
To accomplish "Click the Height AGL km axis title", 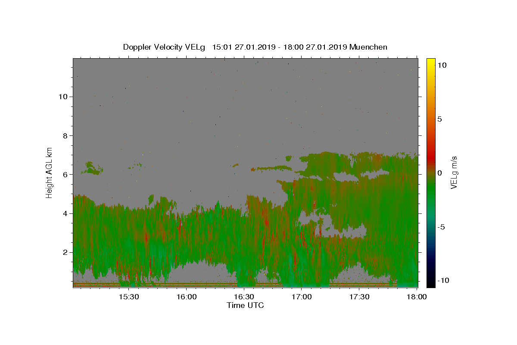I will click(50, 172).
